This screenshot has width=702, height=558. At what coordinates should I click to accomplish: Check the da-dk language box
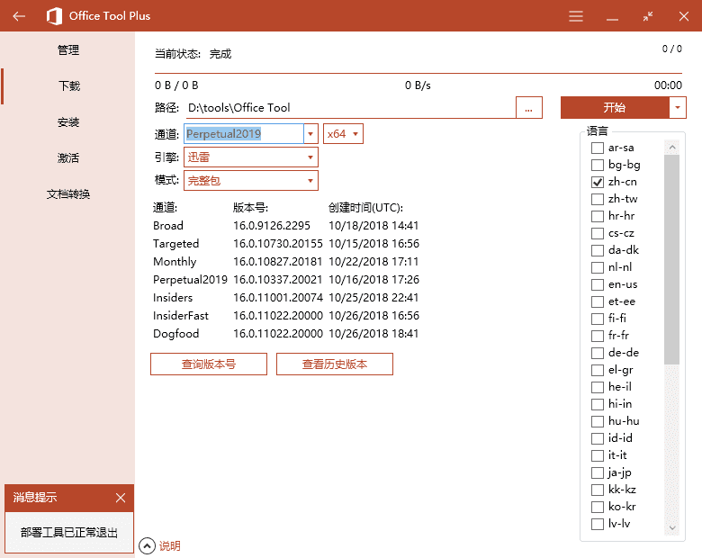pos(598,250)
